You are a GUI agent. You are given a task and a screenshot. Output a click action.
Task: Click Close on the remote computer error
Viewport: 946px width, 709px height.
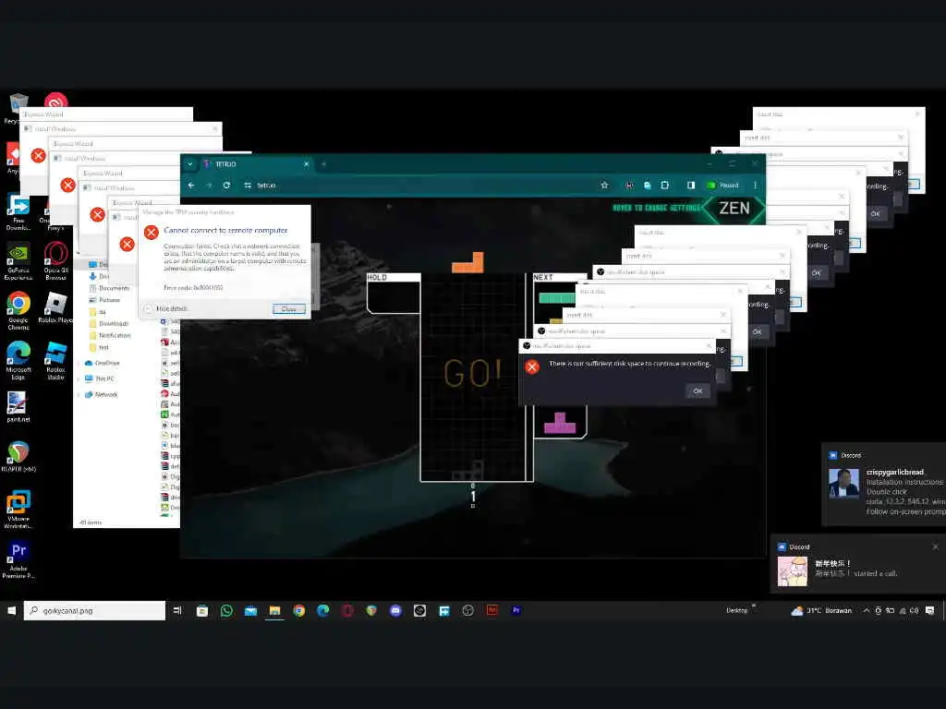coord(289,308)
